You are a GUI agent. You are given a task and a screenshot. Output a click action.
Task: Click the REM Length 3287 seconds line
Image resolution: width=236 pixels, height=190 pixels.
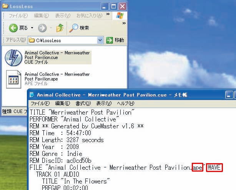click(x=66, y=140)
